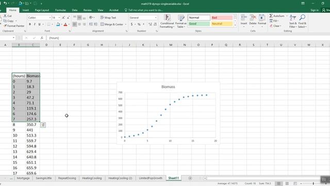The image size is (330, 186).
Task: Open the Font Color dropdown arrow
Action: pos(69,24)
